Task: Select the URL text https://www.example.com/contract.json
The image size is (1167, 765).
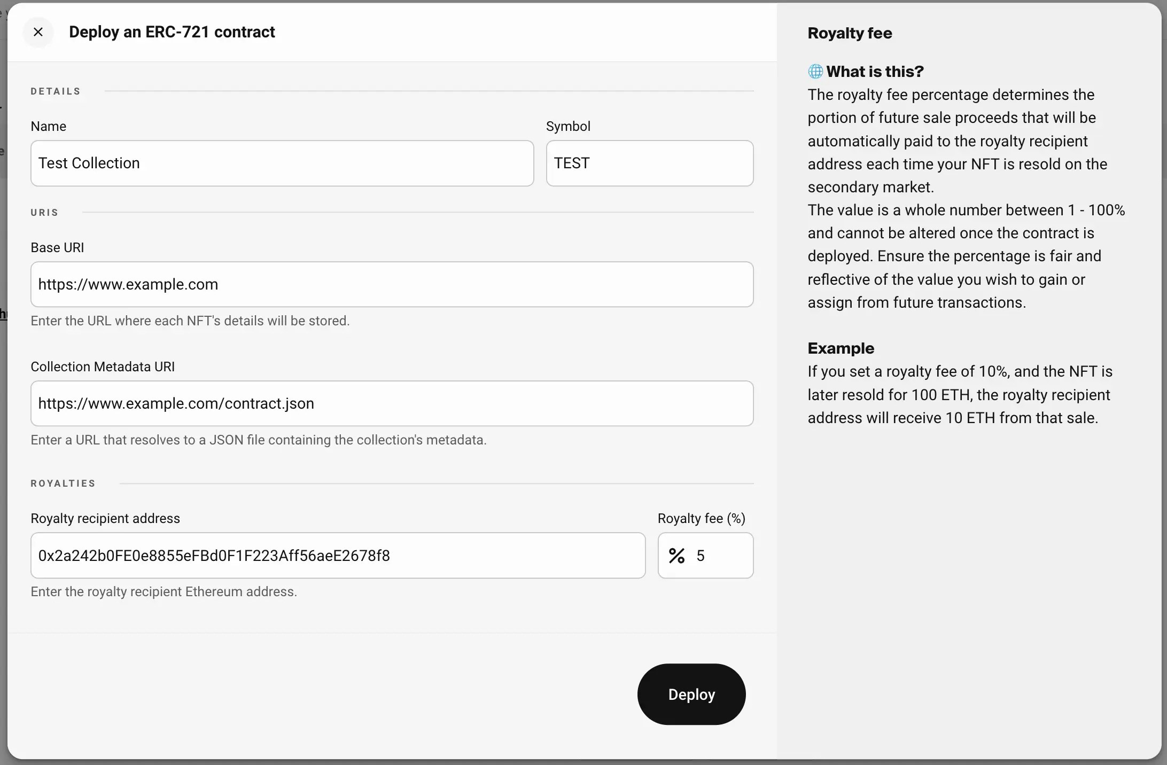Action: [x=175, y=403]
